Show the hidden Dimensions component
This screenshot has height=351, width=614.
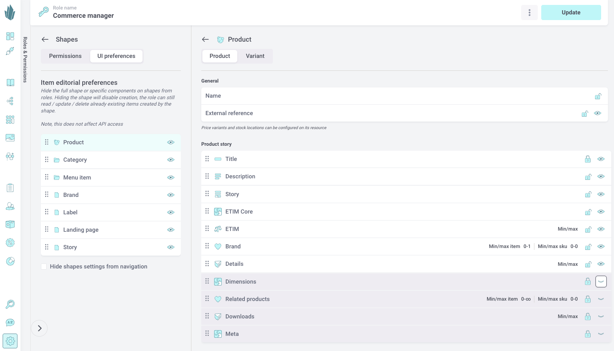point(601,282)
